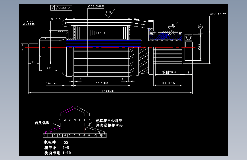This screenshot has height=160, width=247.
Task: Click the 换向节距 1-12 text line
Action: [x=58, y=153]
